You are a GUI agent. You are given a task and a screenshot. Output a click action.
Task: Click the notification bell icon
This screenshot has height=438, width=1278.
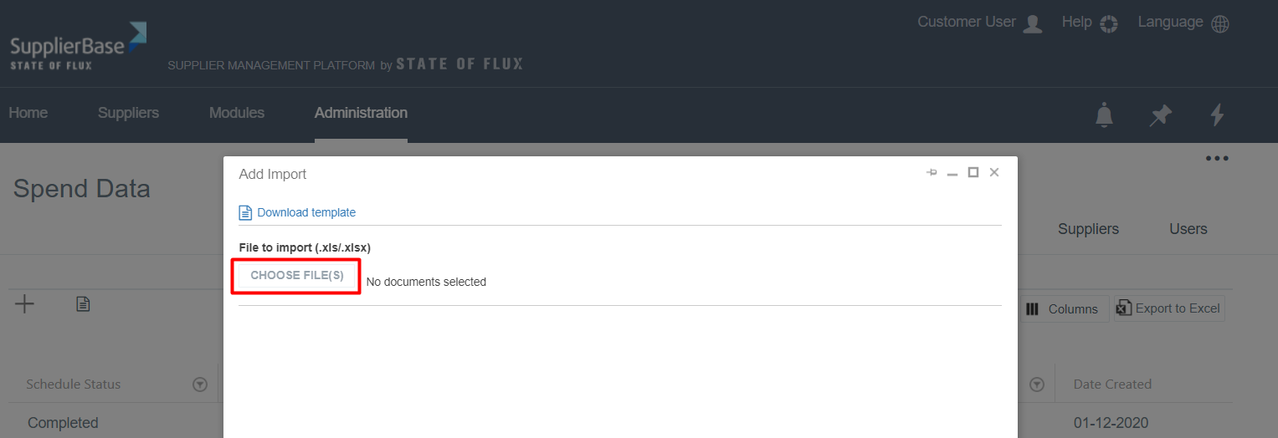point(1105,115)
